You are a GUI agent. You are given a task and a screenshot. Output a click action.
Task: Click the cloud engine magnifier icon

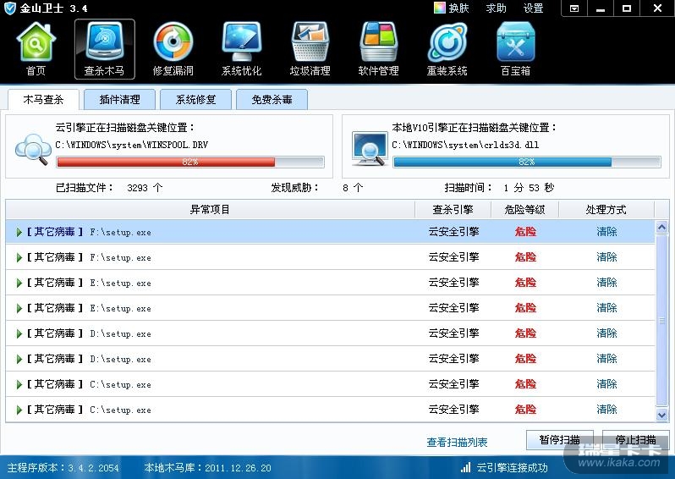pos(33,149)
